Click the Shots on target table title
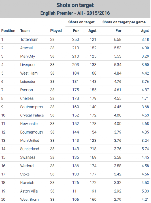The width and height of the screenshot is (151, 203). [x=75, y=5]
